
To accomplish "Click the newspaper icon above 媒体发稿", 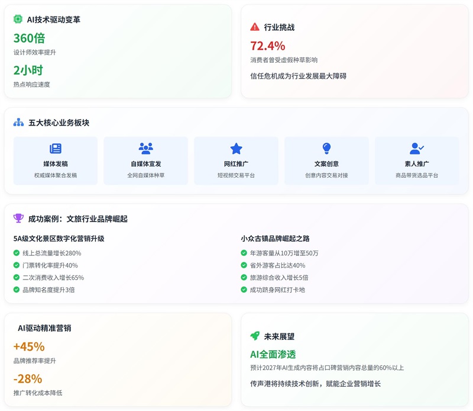I will coord(56,149).
